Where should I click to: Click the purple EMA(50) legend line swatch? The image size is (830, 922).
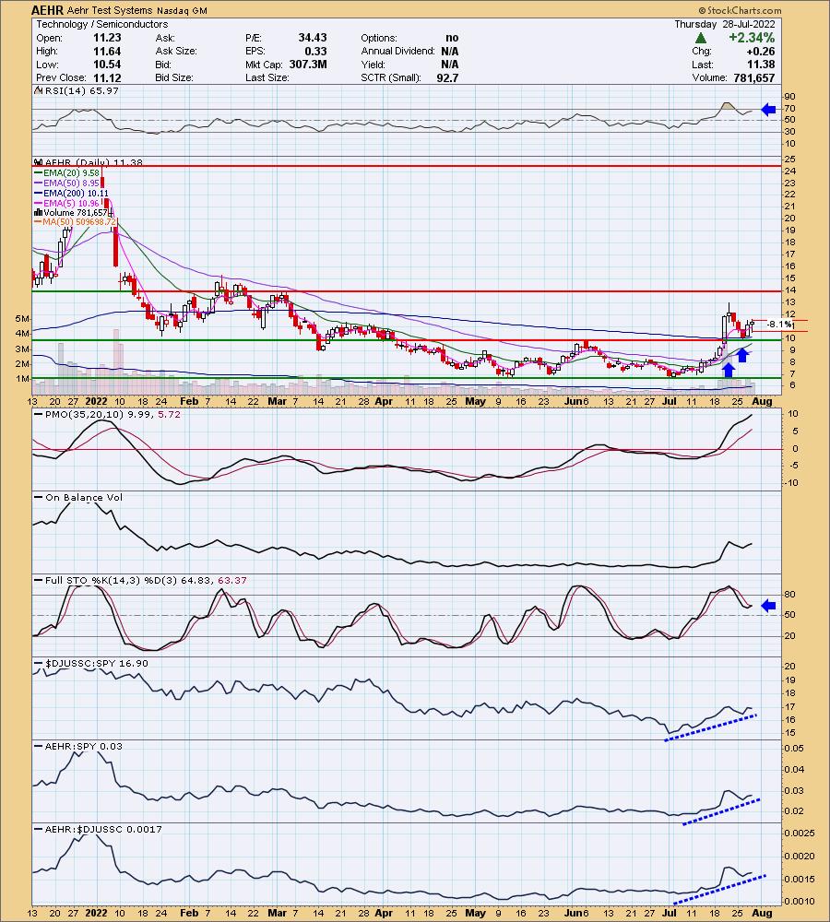pos(38,183)
